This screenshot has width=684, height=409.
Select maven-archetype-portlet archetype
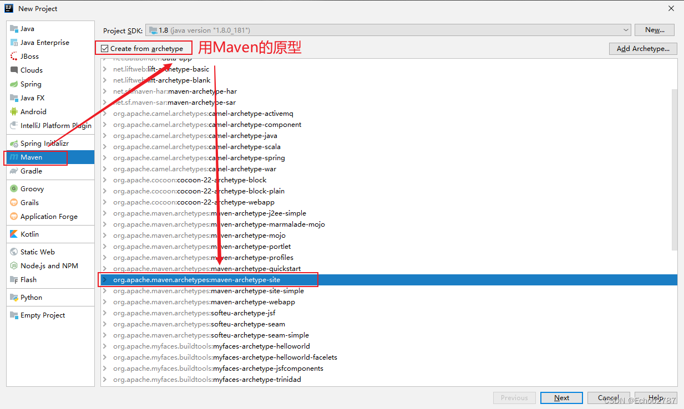click(x=389, y=247)
